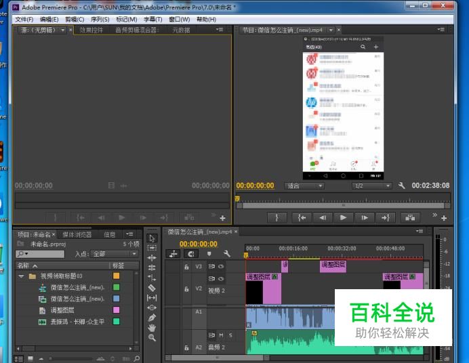Click Lift/Extract button in program monitor
469x363 pixels.
point(410,217)
